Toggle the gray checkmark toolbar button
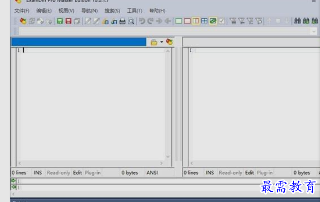The image size is (320, 202). (222, 21)
